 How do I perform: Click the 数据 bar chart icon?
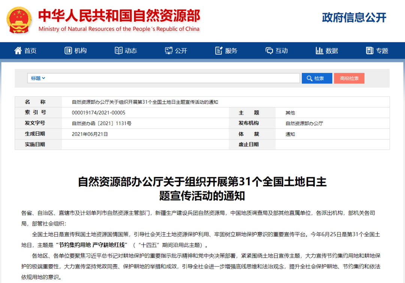319,51
